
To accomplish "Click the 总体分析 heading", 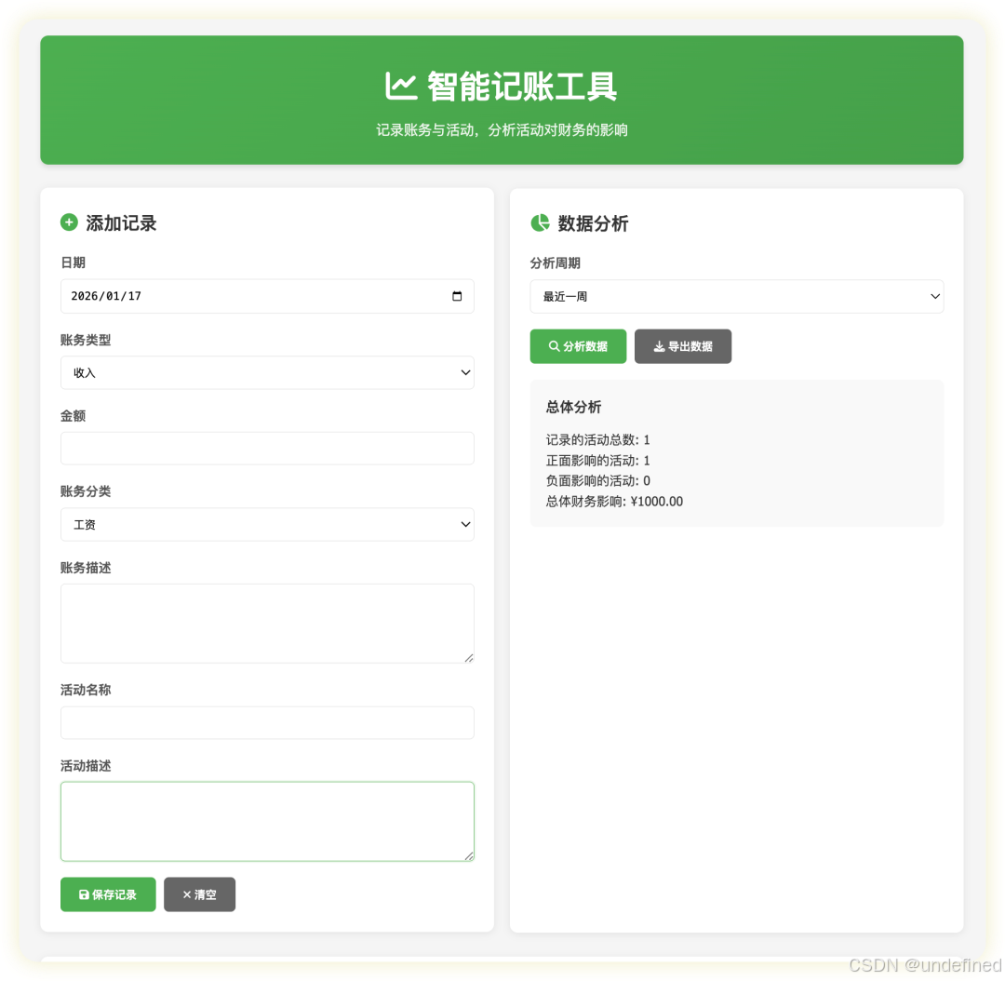I will tap(573, 407).
